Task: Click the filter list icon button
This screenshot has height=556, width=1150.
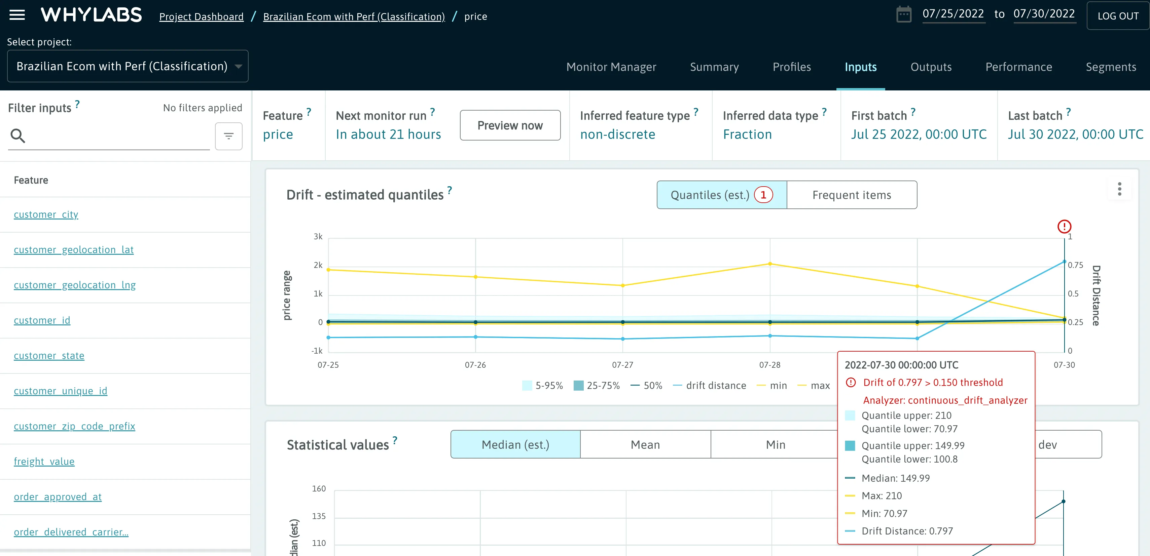Action: tap(228, 136)
